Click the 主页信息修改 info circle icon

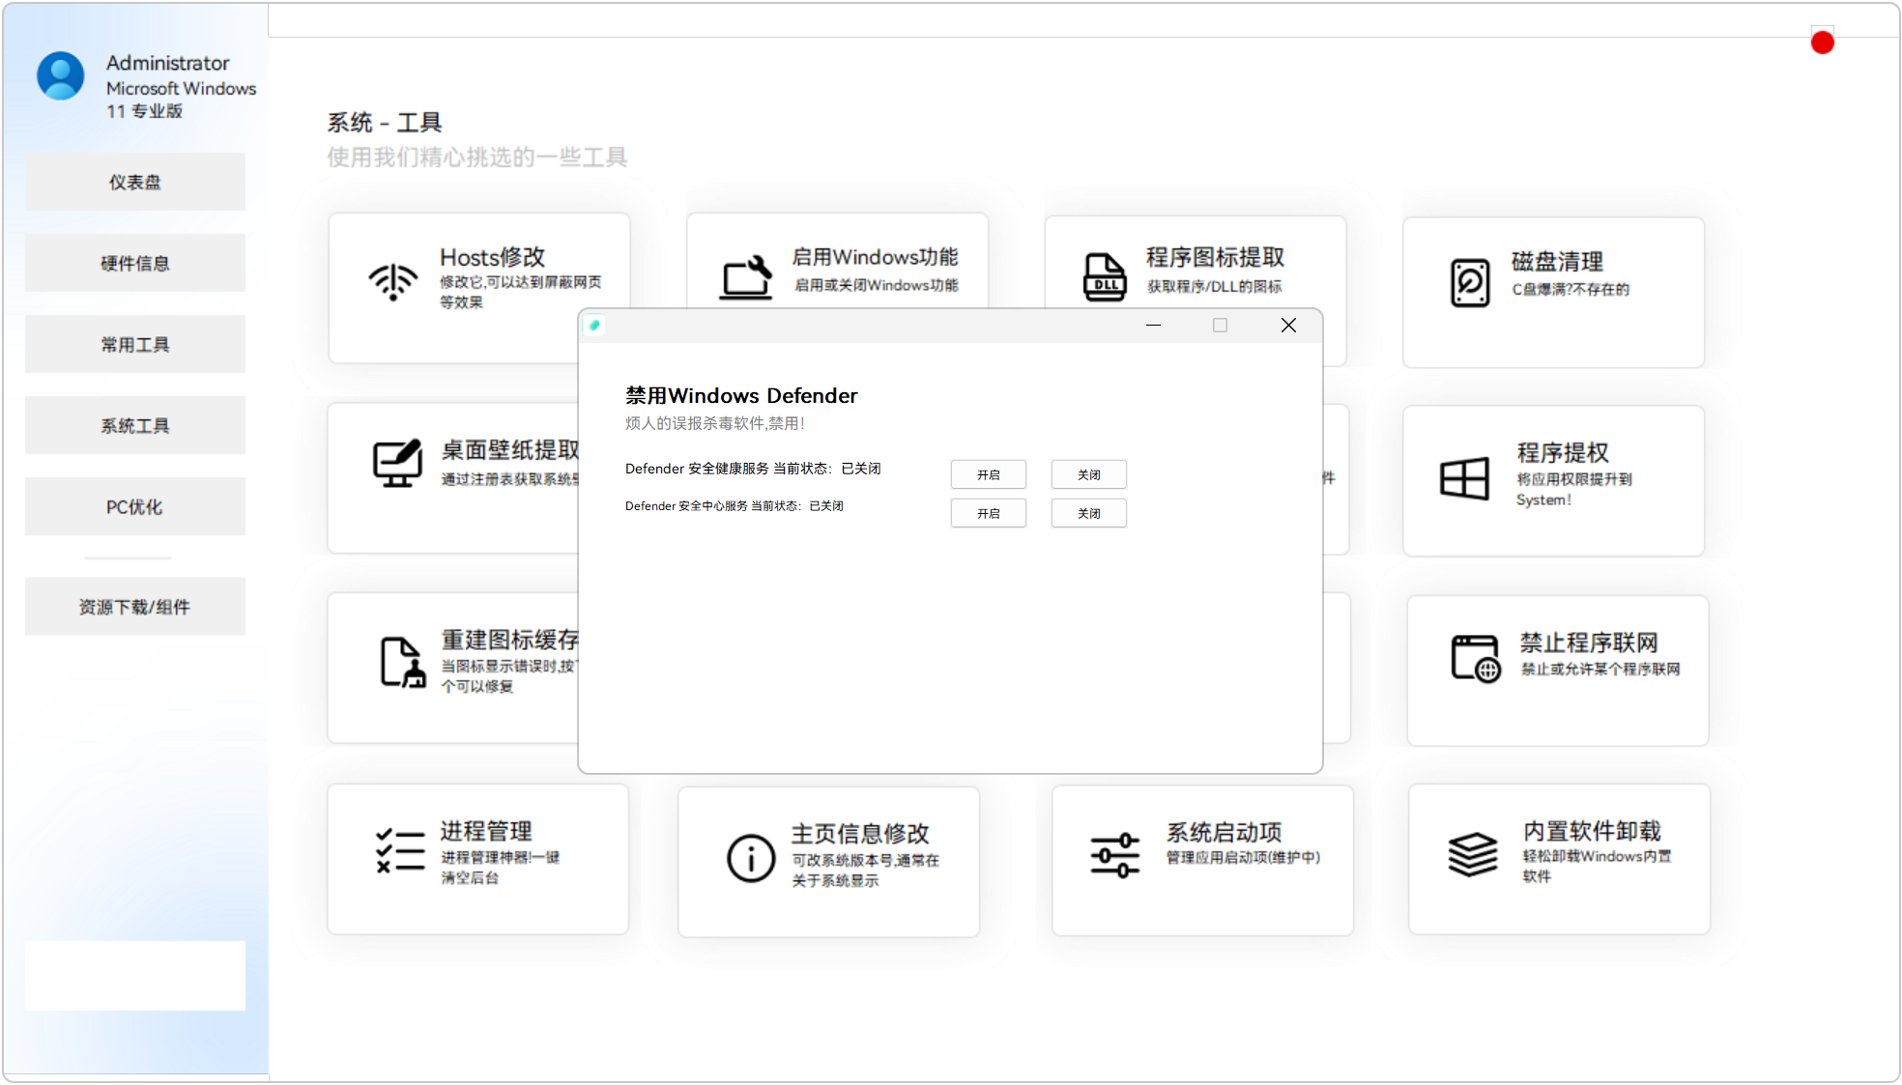click(x=751, y=858)
